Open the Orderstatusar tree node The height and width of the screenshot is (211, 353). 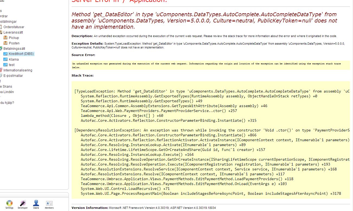[14, 27]
